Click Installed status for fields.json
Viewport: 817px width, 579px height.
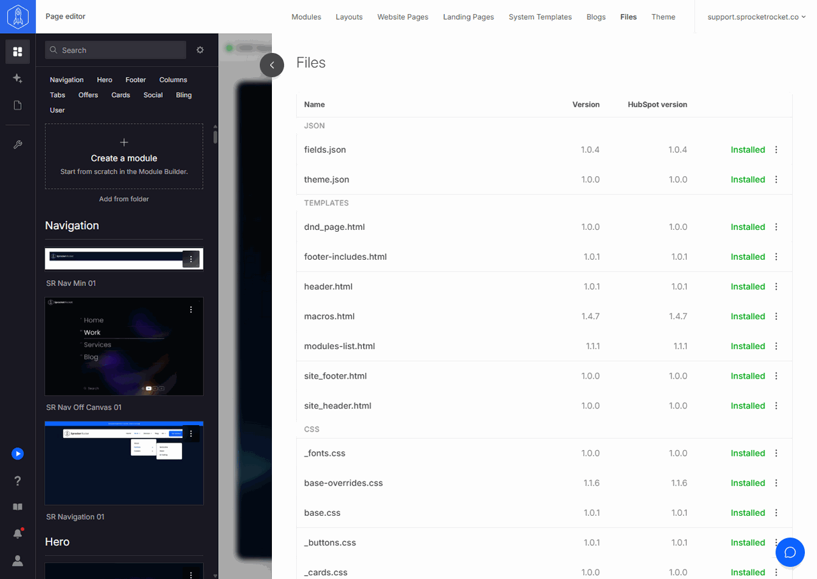click(x=747, y=150)
